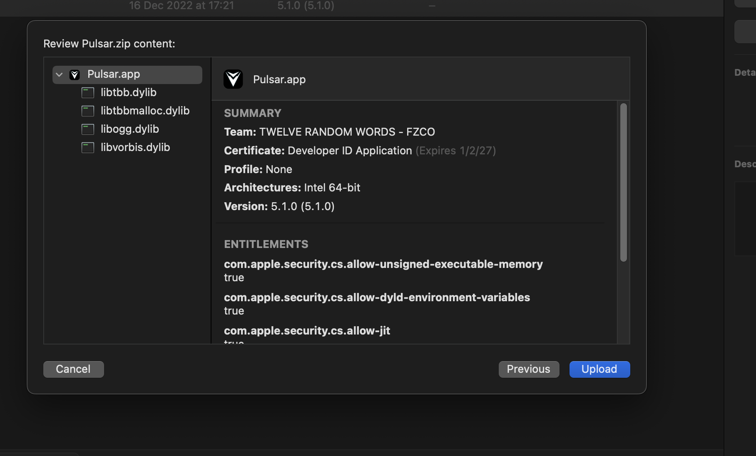The width and height of the screenshot is (756, 456).
Task: Click the Certificate: Developer ID Application line
Action: (x=360, y=151)
